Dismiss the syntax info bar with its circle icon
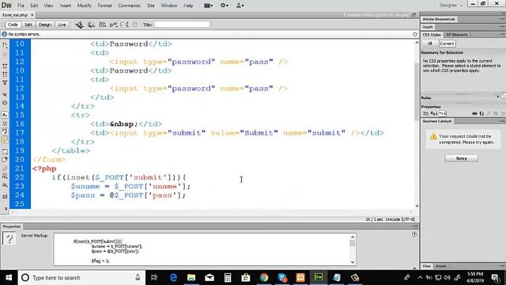Image resolution: width=506 pixels, height=285 pixels. pos(415,34)
